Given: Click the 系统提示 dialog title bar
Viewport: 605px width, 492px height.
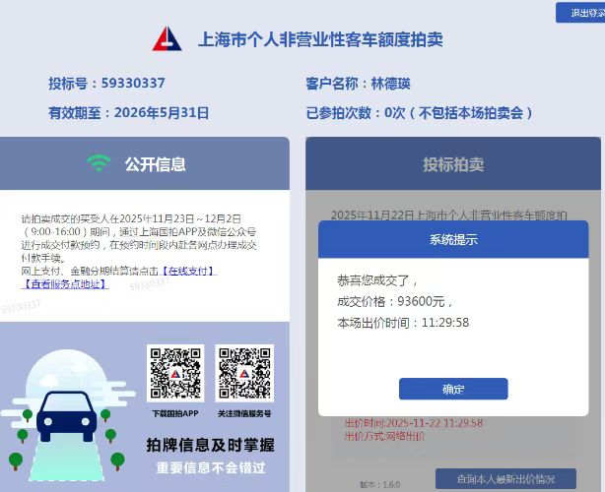Looking at the screenshot, I should [453, 239].
